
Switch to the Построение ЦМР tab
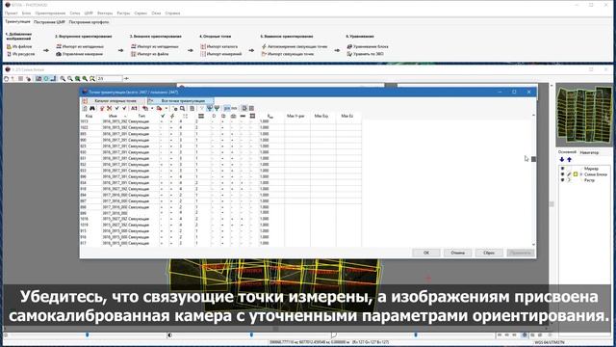click(x=49, y=22)
